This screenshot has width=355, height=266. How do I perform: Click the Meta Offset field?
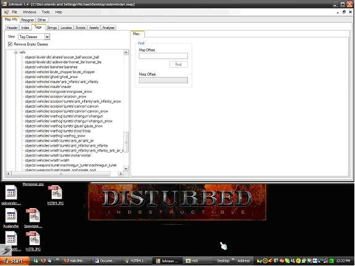tap(163, 80)
